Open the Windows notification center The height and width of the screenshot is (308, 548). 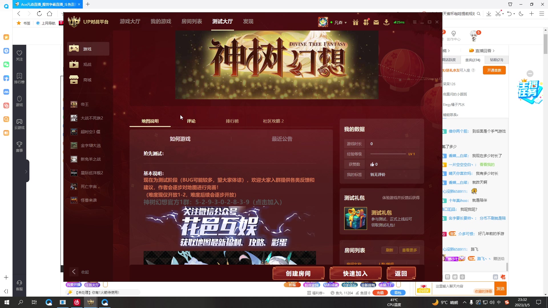click(539, 302)
